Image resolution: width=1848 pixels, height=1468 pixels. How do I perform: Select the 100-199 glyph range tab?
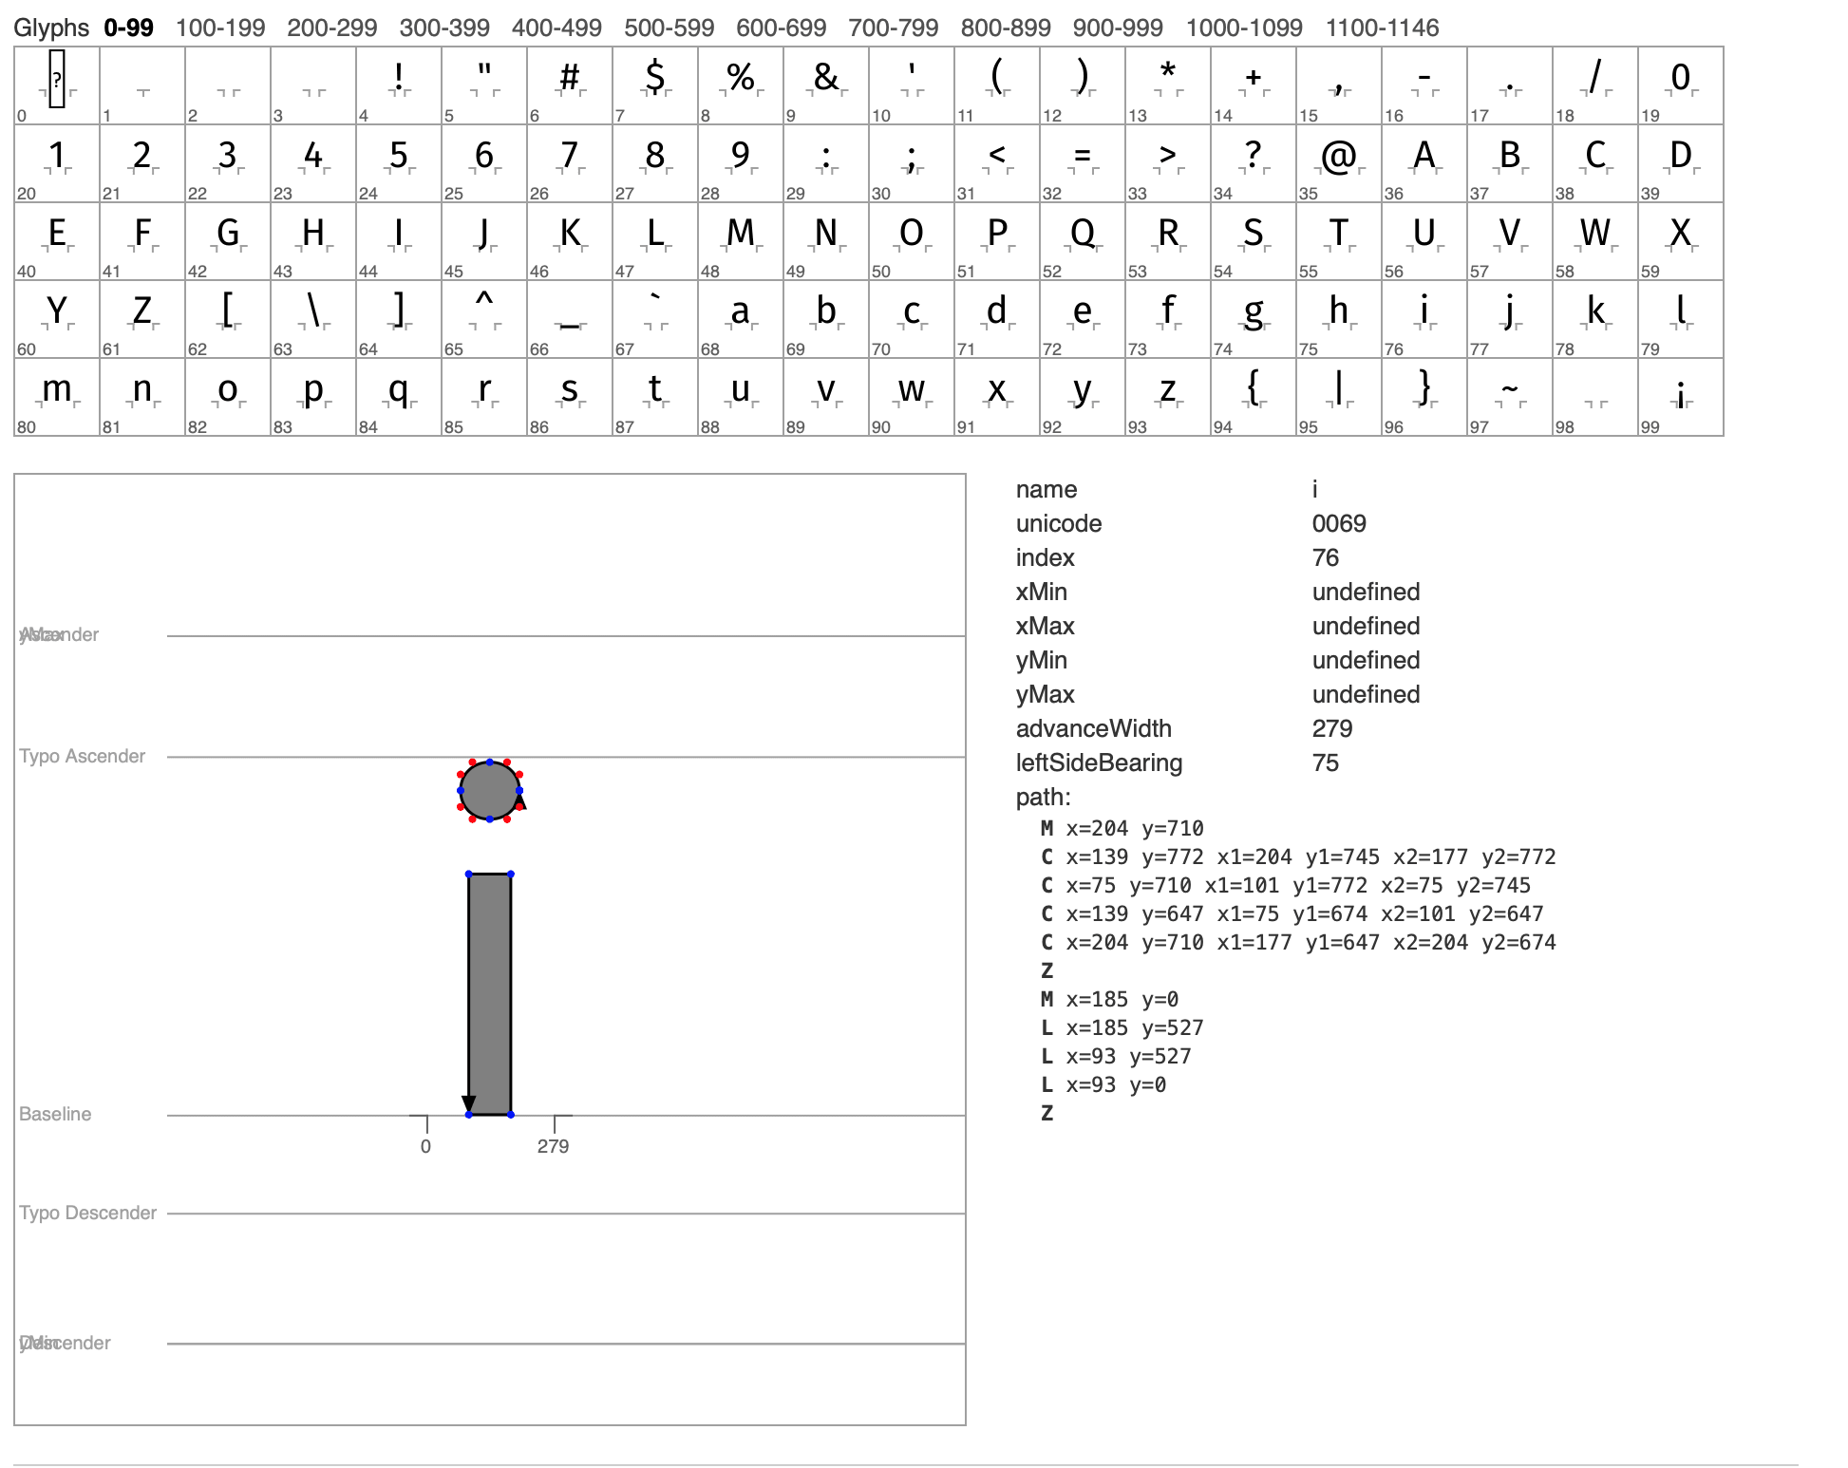[220, 28]
